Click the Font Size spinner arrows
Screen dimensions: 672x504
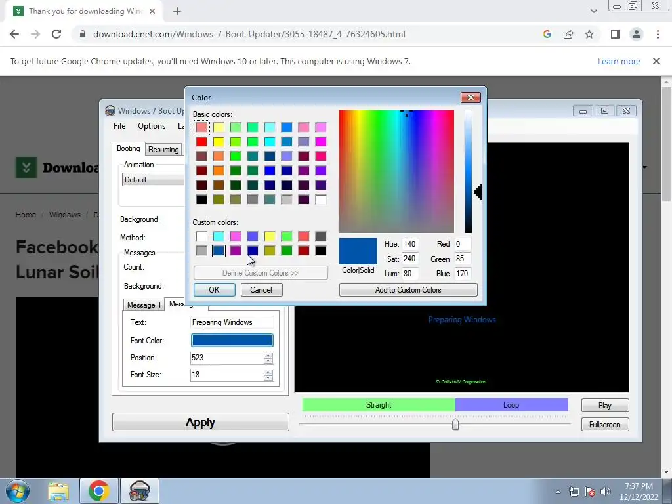[x=268, y=375]
